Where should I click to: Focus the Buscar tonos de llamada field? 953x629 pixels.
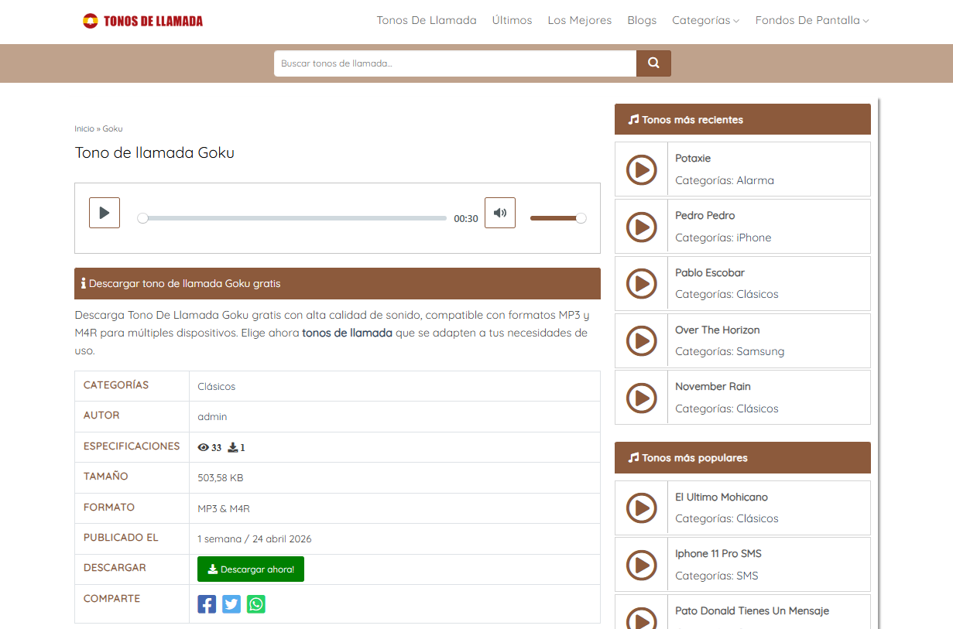click(455, 63)
